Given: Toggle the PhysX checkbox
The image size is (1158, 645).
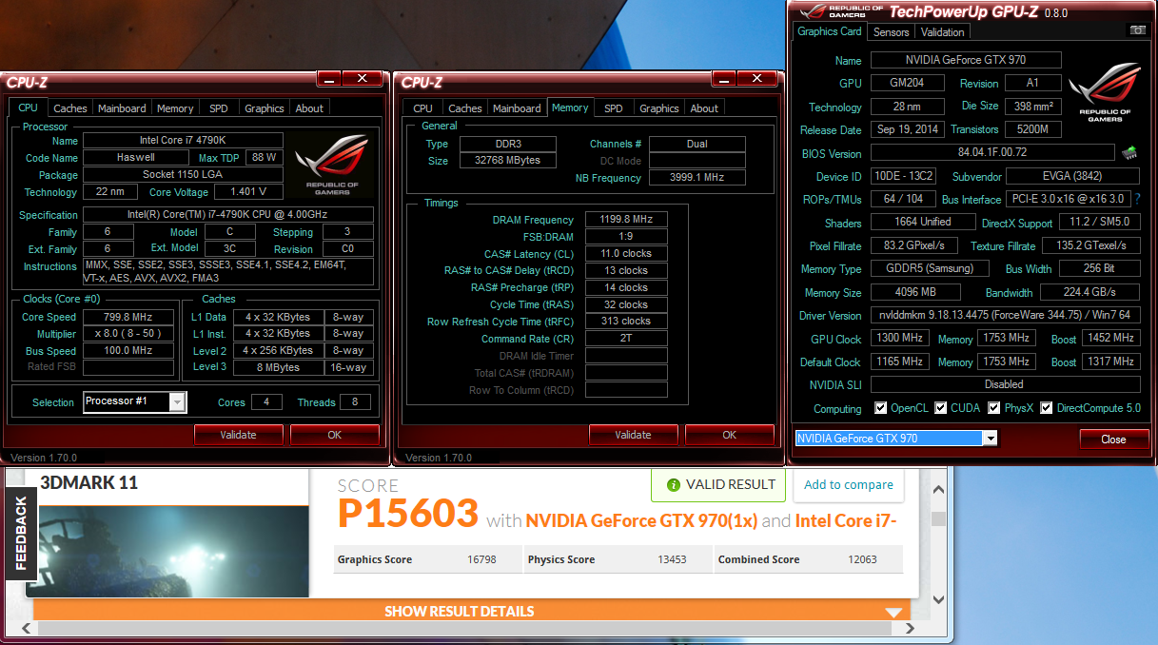Looking at the screenshot, I should 994,408.
